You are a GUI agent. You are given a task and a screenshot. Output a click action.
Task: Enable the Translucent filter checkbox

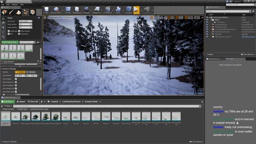[x=19, y=34]
